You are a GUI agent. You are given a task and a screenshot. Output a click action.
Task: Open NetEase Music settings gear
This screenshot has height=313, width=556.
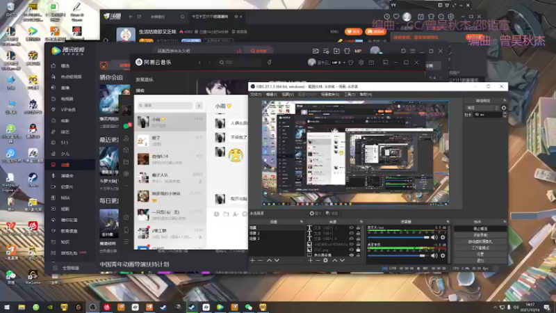pos(361,63)
